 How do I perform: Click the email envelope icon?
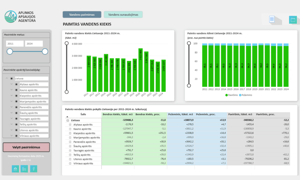coord(16,169)
